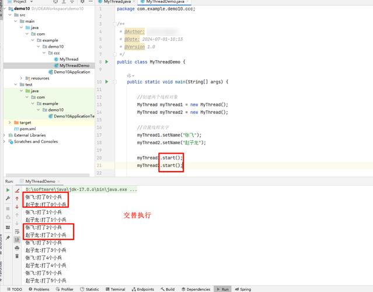Select Demo10Application class in the tree

pos(71,72)
